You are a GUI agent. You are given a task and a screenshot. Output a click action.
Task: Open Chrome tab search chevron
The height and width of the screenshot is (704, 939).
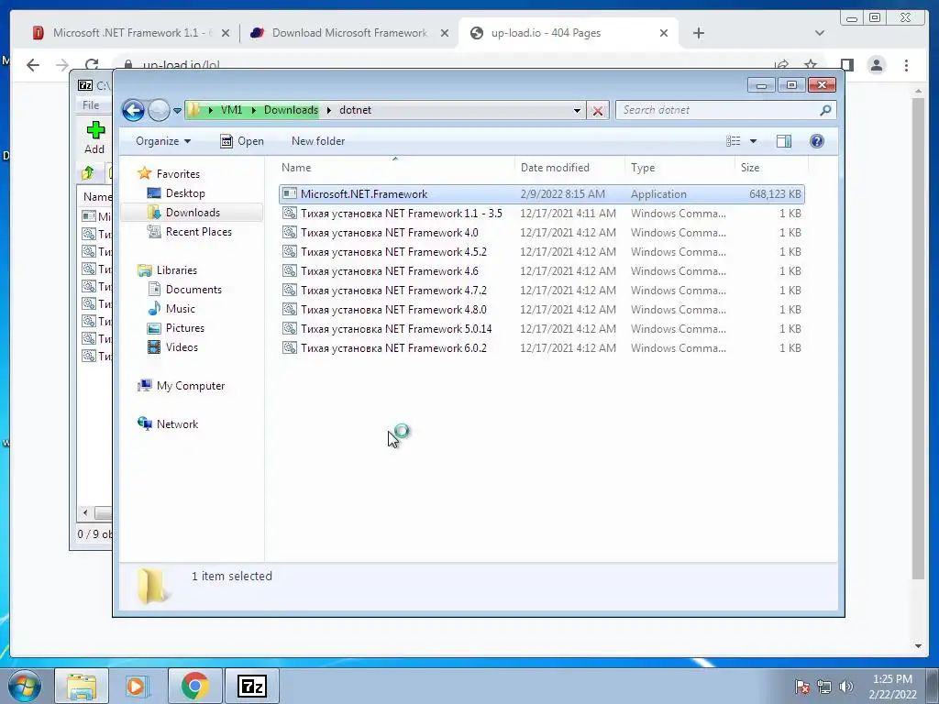[820, 33]
